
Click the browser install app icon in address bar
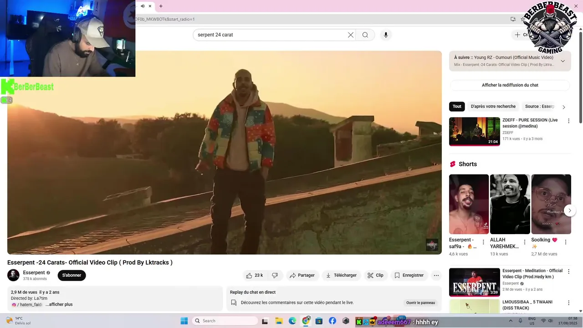click(x=513, y=19)
